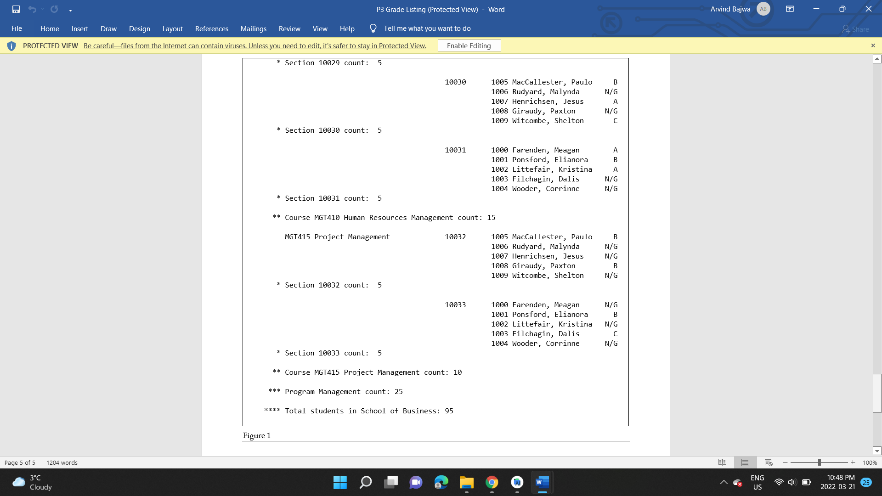Switch to Web Layout view
Image resolution: width=882 pixels, height=496 pixels.
(x=768, y=462)
